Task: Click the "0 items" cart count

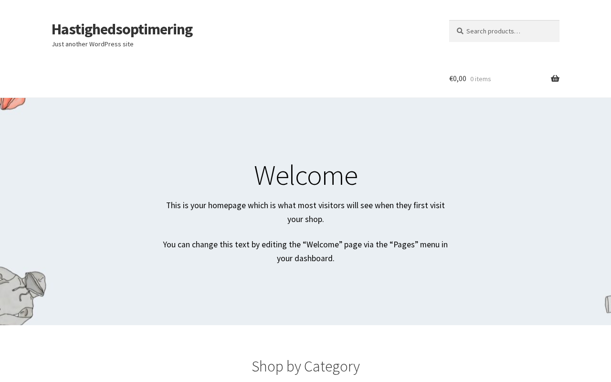Action: [x=480, y=79]
